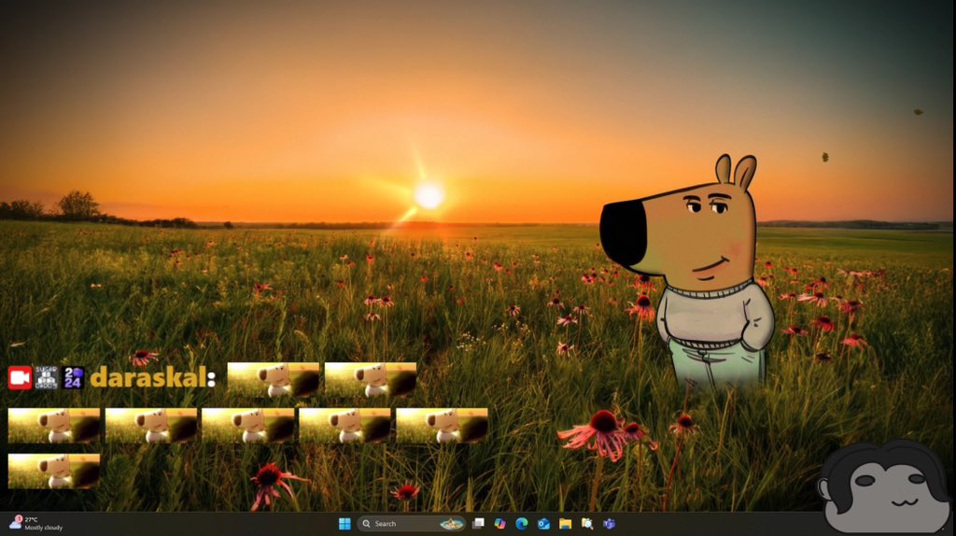The width and height of the screenshot is (956, 536).
Task: Open the magnifier-on-folder taskbar app
Action: point(587,524)
